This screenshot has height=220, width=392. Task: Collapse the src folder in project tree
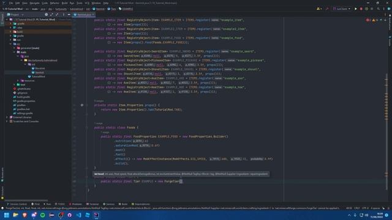point(10,44)
